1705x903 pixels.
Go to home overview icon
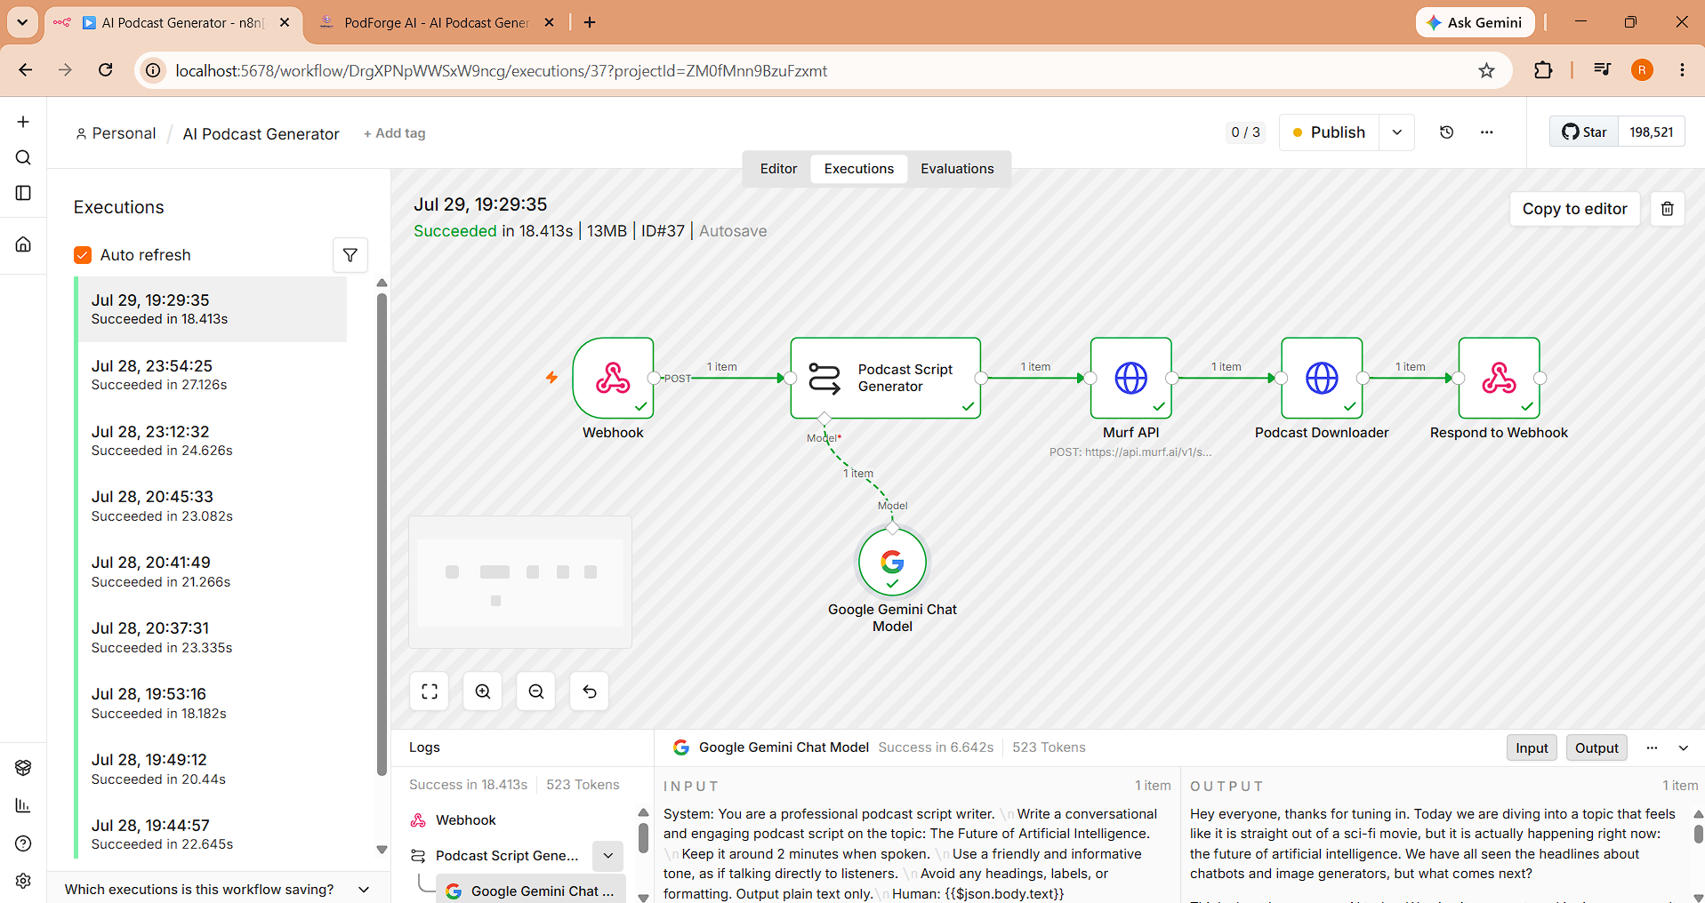(23, 244)
